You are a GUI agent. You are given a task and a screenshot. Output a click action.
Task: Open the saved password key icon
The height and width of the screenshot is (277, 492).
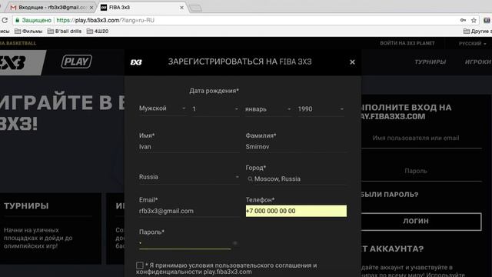(463, 21)
